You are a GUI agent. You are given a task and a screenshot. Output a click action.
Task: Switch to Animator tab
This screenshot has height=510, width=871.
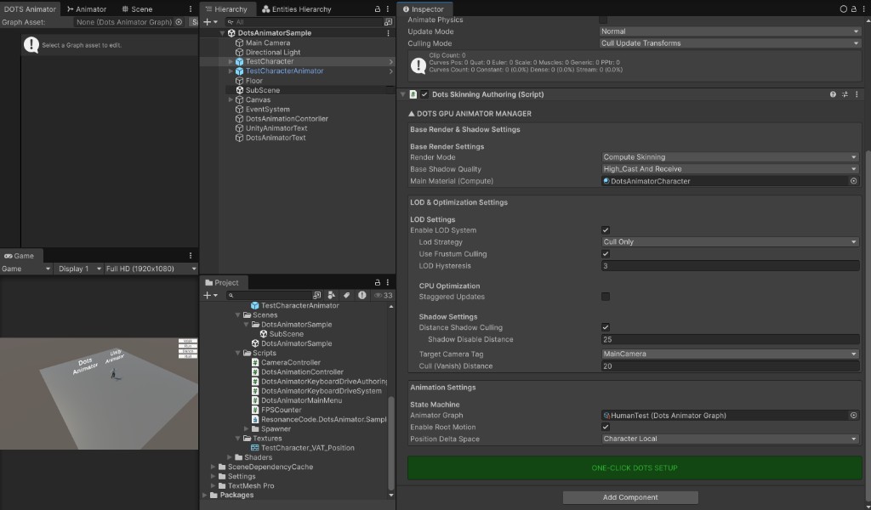point(87,8)
